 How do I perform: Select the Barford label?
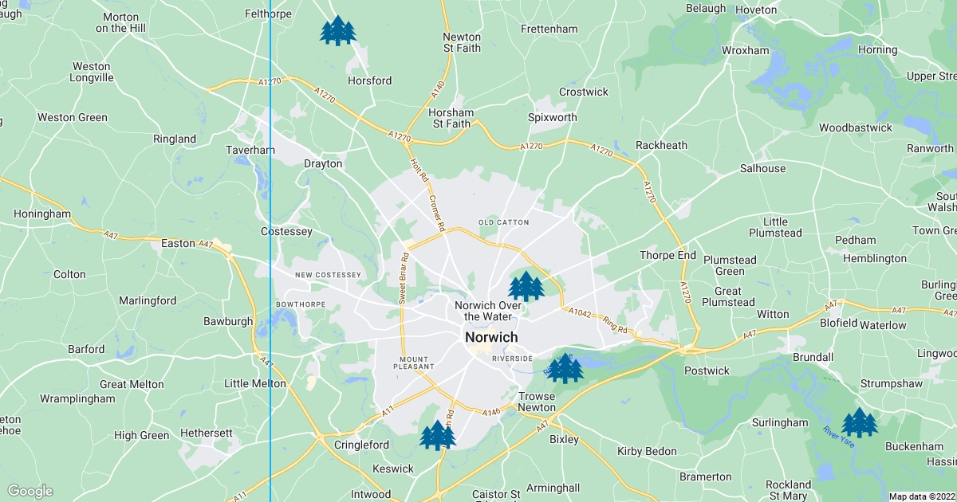(x=86, y=349)
